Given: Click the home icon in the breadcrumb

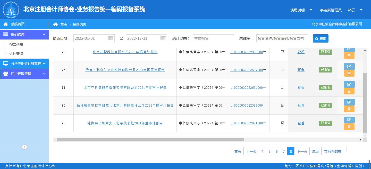Looking at the screenshot, I should (x=55, y=25).
